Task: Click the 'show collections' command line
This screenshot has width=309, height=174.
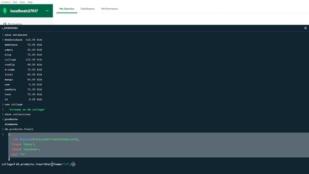Action: [x=17, y=115]
